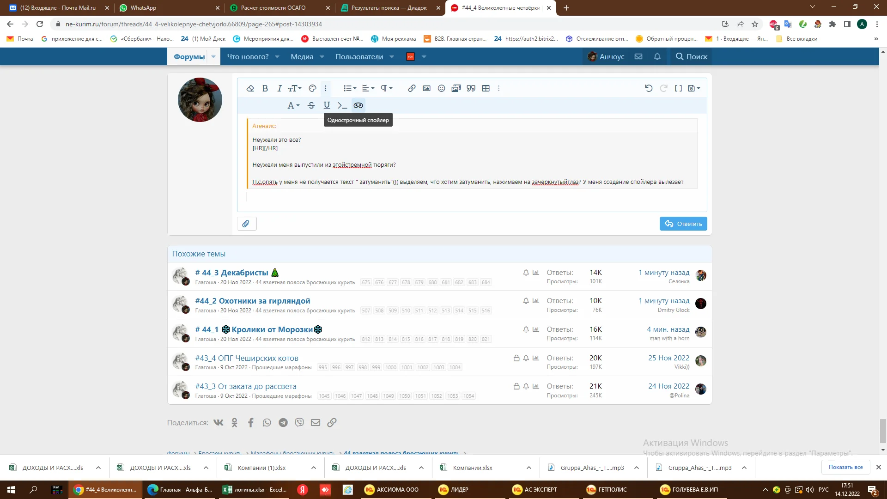Screen dimensions: 887x499
Task: Open thread #44_2 Охотники за гирляндой
Action: click(x=252, y=301)
